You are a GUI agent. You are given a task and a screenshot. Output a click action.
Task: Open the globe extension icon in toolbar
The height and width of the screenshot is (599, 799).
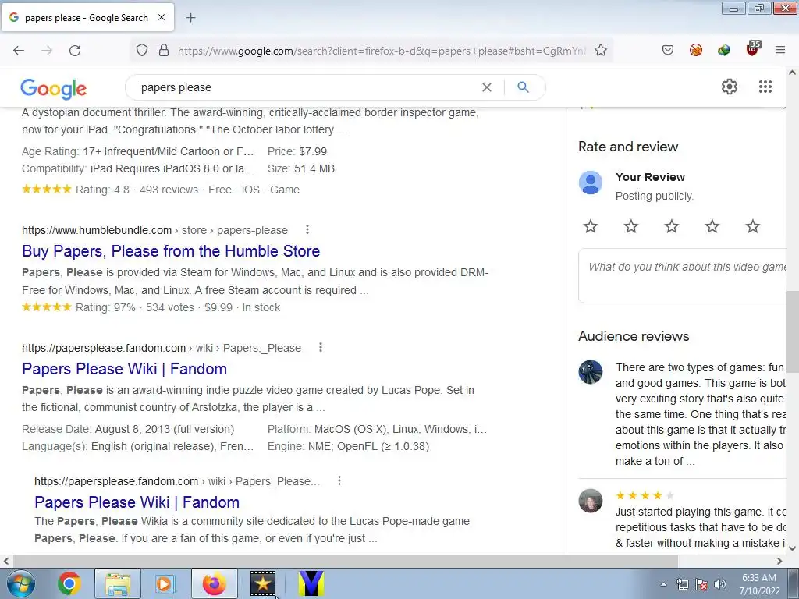723,50
